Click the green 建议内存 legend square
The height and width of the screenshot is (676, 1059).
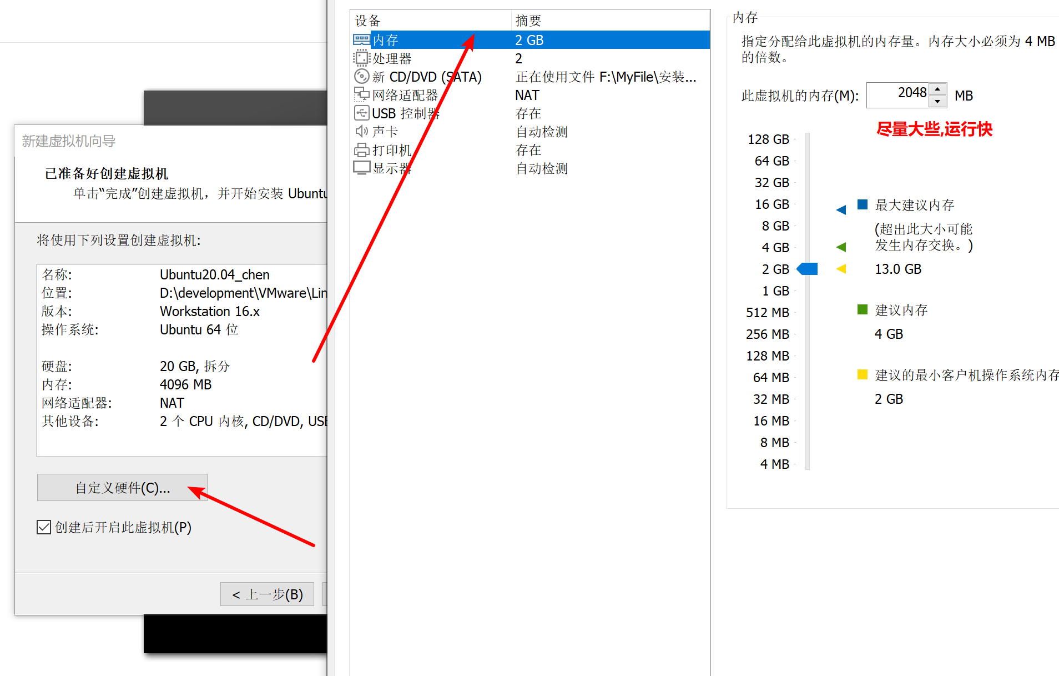click(x=863, y=309)
